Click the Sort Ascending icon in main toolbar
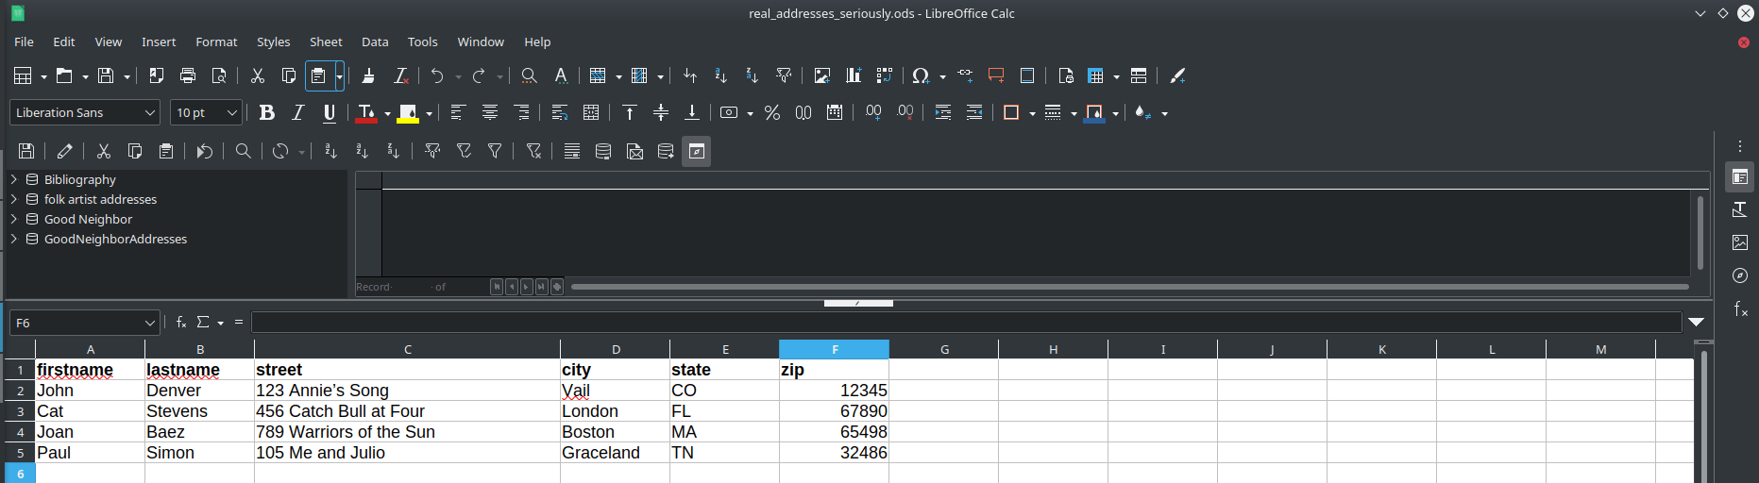Image resolution: width=1759 pixels, height=483 pixels. coord(720,75)
